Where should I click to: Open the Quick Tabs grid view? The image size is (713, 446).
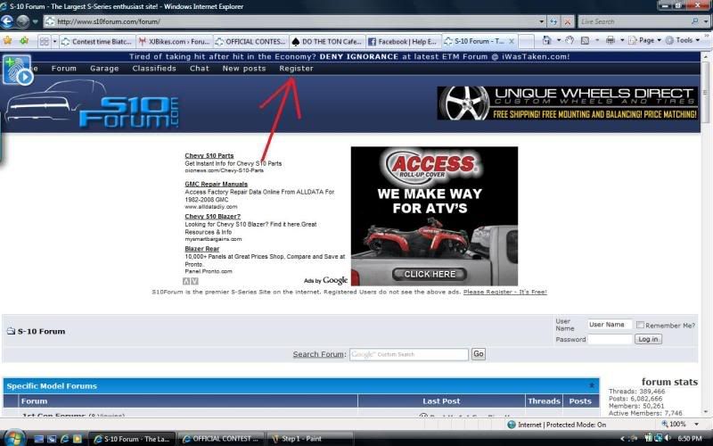[44, 41]
